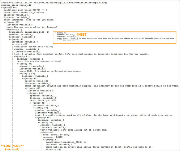Click the '[reply #2]' tree node
This screenshot has height=151, width=180.
(x=22, y=57)
